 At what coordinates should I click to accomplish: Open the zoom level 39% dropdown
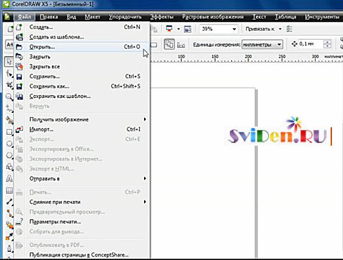click(234, 29)
